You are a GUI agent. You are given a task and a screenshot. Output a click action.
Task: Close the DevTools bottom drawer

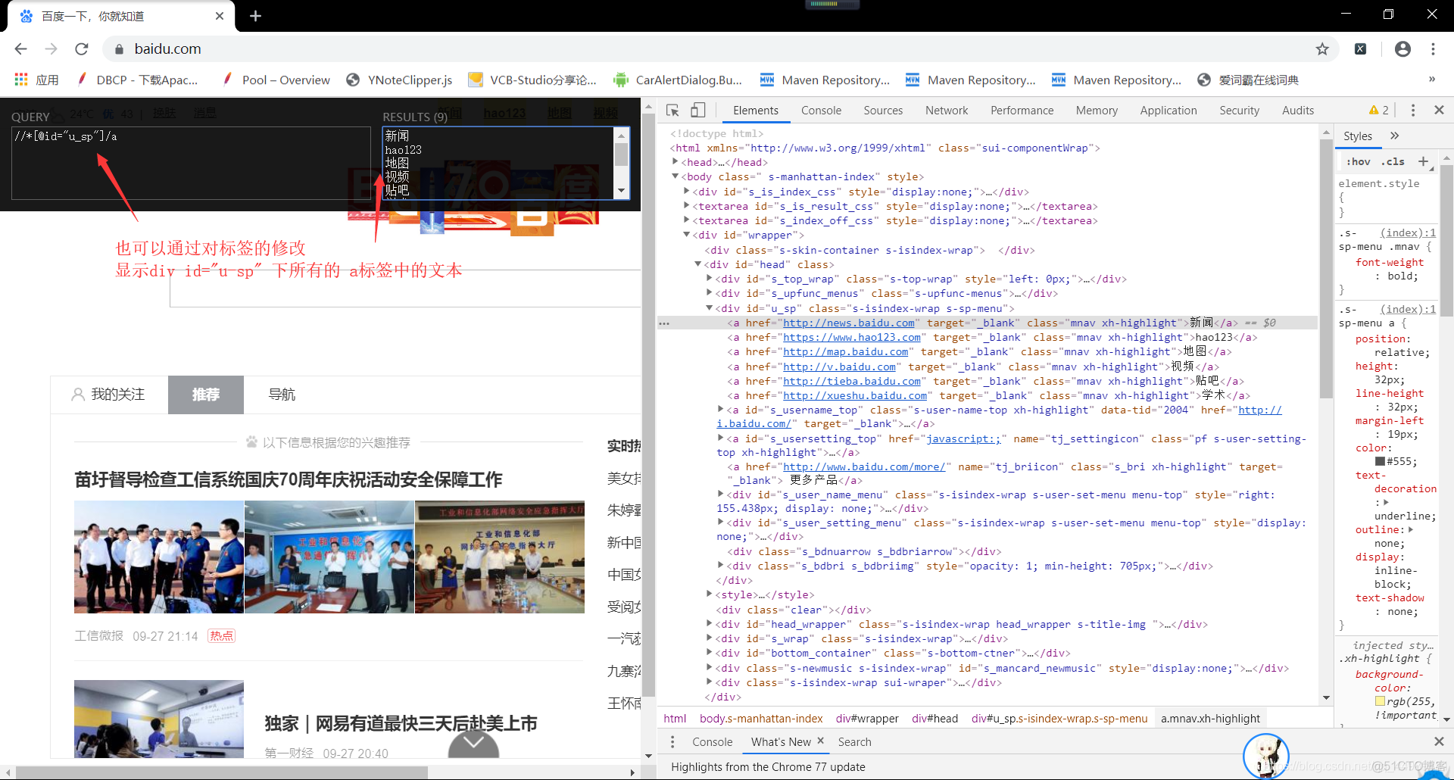(1439, 741)
